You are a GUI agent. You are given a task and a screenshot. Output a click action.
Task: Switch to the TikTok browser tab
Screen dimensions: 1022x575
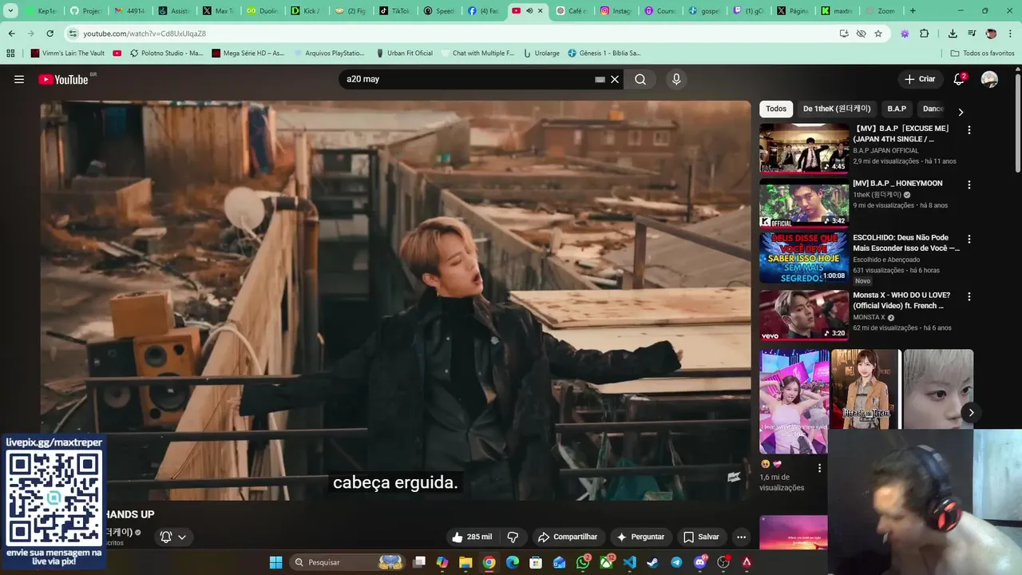tap(394, 11)
